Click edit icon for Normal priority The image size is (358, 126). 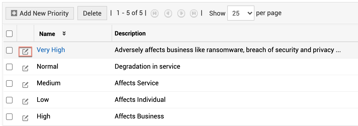(25, 68)
